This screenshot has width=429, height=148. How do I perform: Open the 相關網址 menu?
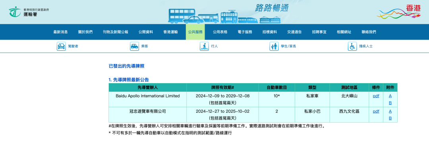pyautogui.click(x=344, y=32)
